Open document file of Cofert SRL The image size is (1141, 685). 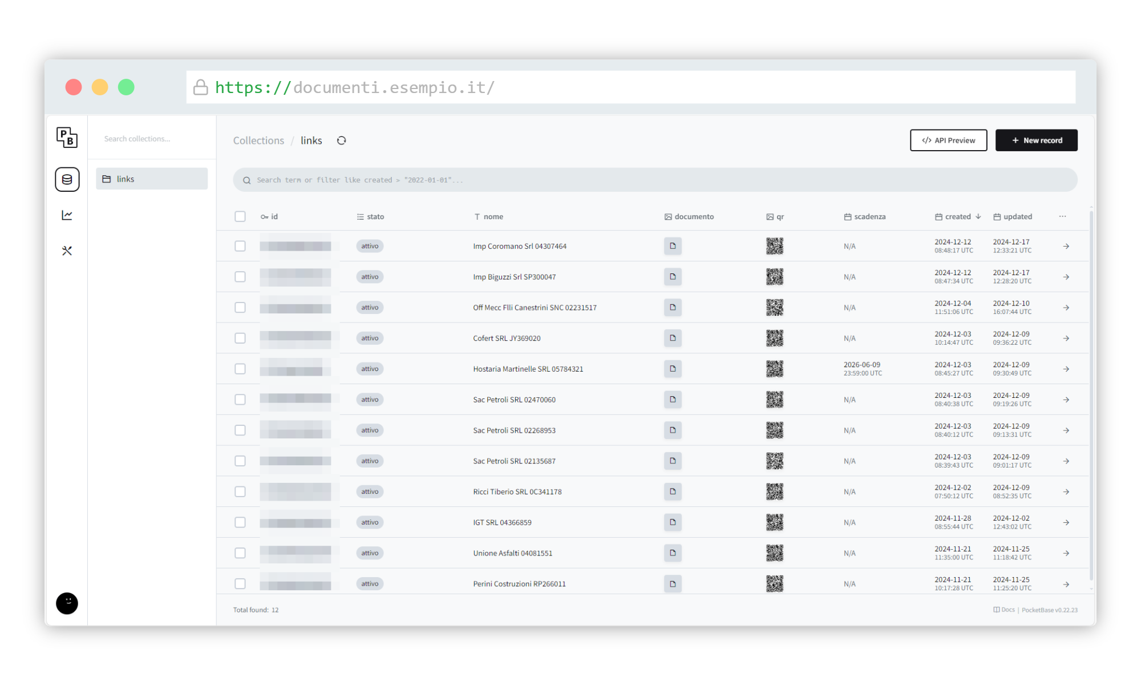(x=673, y=338)
